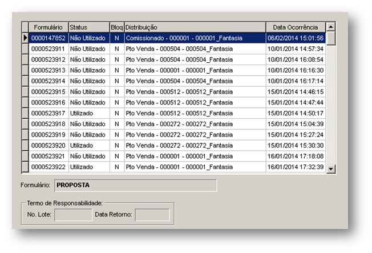Click 'Utilizado' status of row 0000523917
Screen dimensions: 372x253
(x=89, y=113)
